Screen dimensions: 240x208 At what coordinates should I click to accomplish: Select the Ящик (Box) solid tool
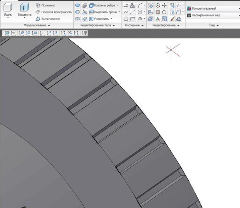point(8,9)
